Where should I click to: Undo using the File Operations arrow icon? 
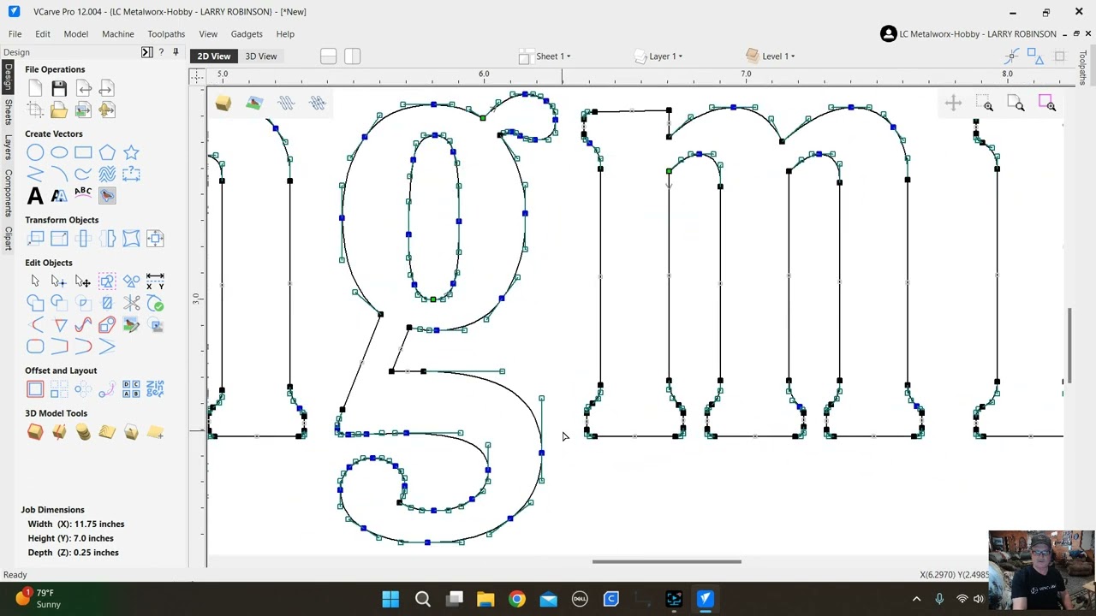[83, 88]
